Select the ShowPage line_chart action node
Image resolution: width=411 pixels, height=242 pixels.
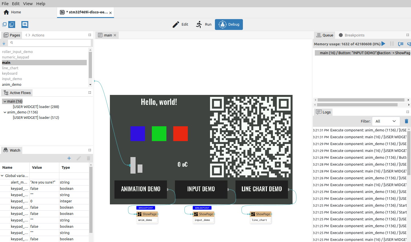(261, 217)
